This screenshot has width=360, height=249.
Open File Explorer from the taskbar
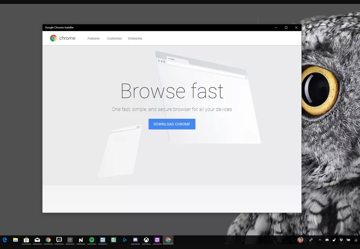15,240
